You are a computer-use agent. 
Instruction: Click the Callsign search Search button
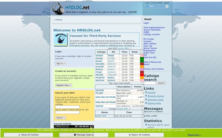[x=161, y=83]
